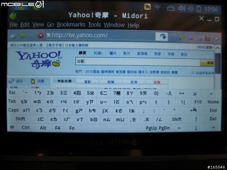This screenshot has height=170, width=227.
Task: Click the Wi-Fi status icon
Action: tap(157, 7)
